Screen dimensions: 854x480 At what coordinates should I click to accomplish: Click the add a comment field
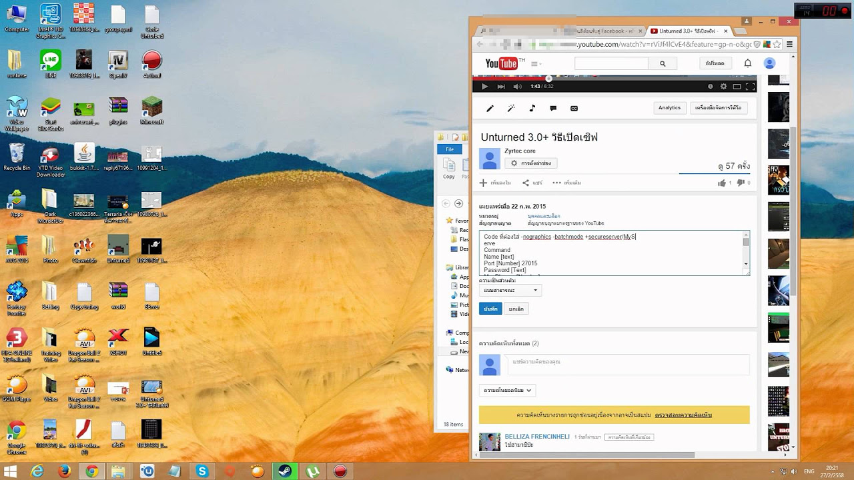pos(627,364)
